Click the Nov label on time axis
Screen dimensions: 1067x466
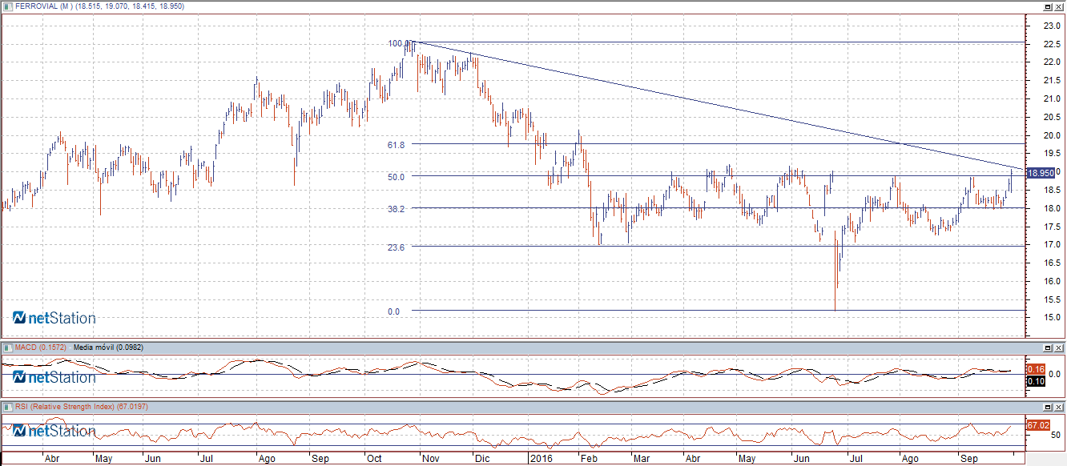point(433,460)
